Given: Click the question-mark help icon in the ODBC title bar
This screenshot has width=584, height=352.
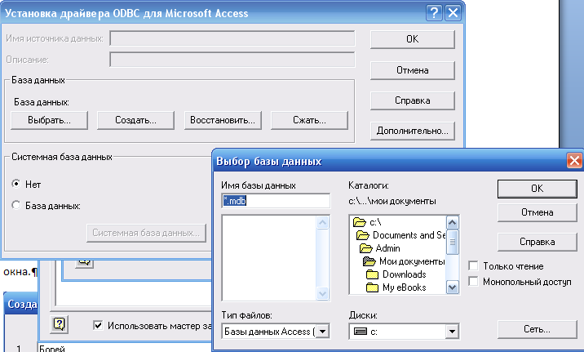Looking at the screenshot, I should pyautogui.click(x=434, y=13).
